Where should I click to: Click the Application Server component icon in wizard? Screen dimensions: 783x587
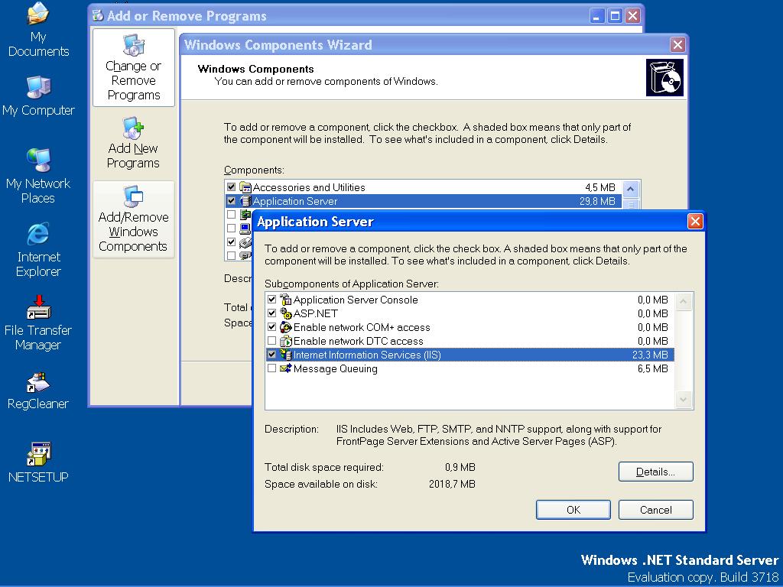[245, 201]
